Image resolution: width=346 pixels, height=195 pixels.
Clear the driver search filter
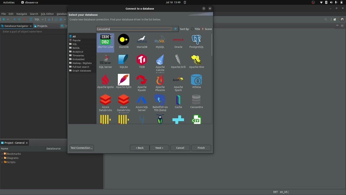pyautogui.click(x=175, y=29)
